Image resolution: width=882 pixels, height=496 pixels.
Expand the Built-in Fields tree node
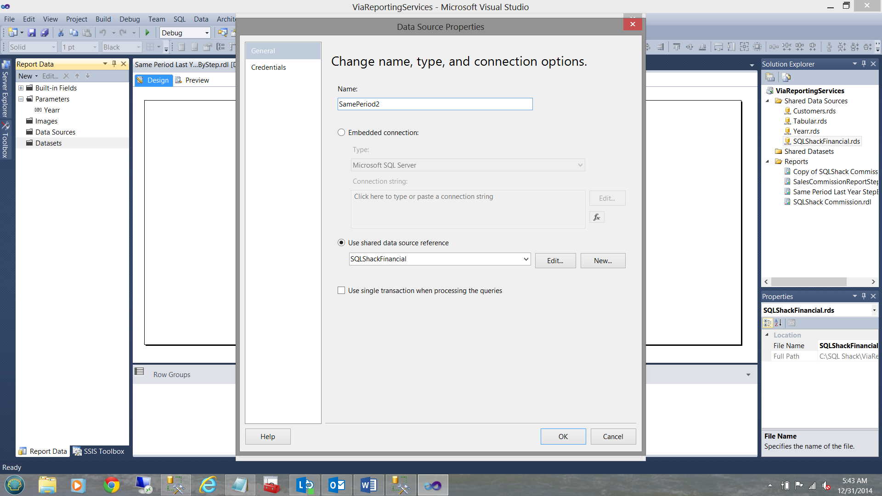click(21, 88)
